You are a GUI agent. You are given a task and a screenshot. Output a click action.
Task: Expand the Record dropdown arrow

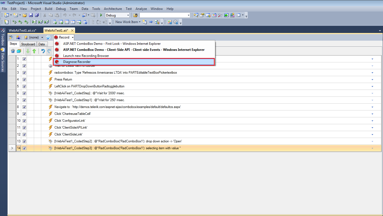tap(73, 37)
